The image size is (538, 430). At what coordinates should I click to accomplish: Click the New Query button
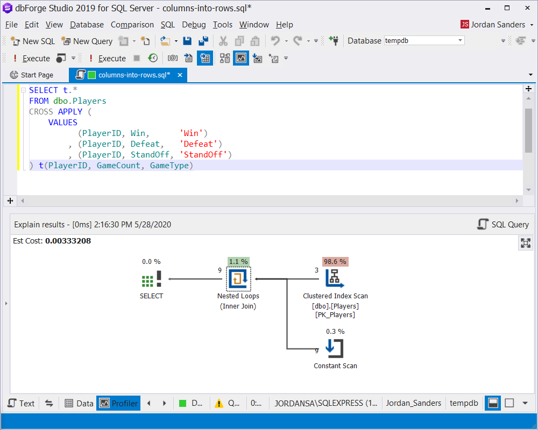click(x=87, y=41)
